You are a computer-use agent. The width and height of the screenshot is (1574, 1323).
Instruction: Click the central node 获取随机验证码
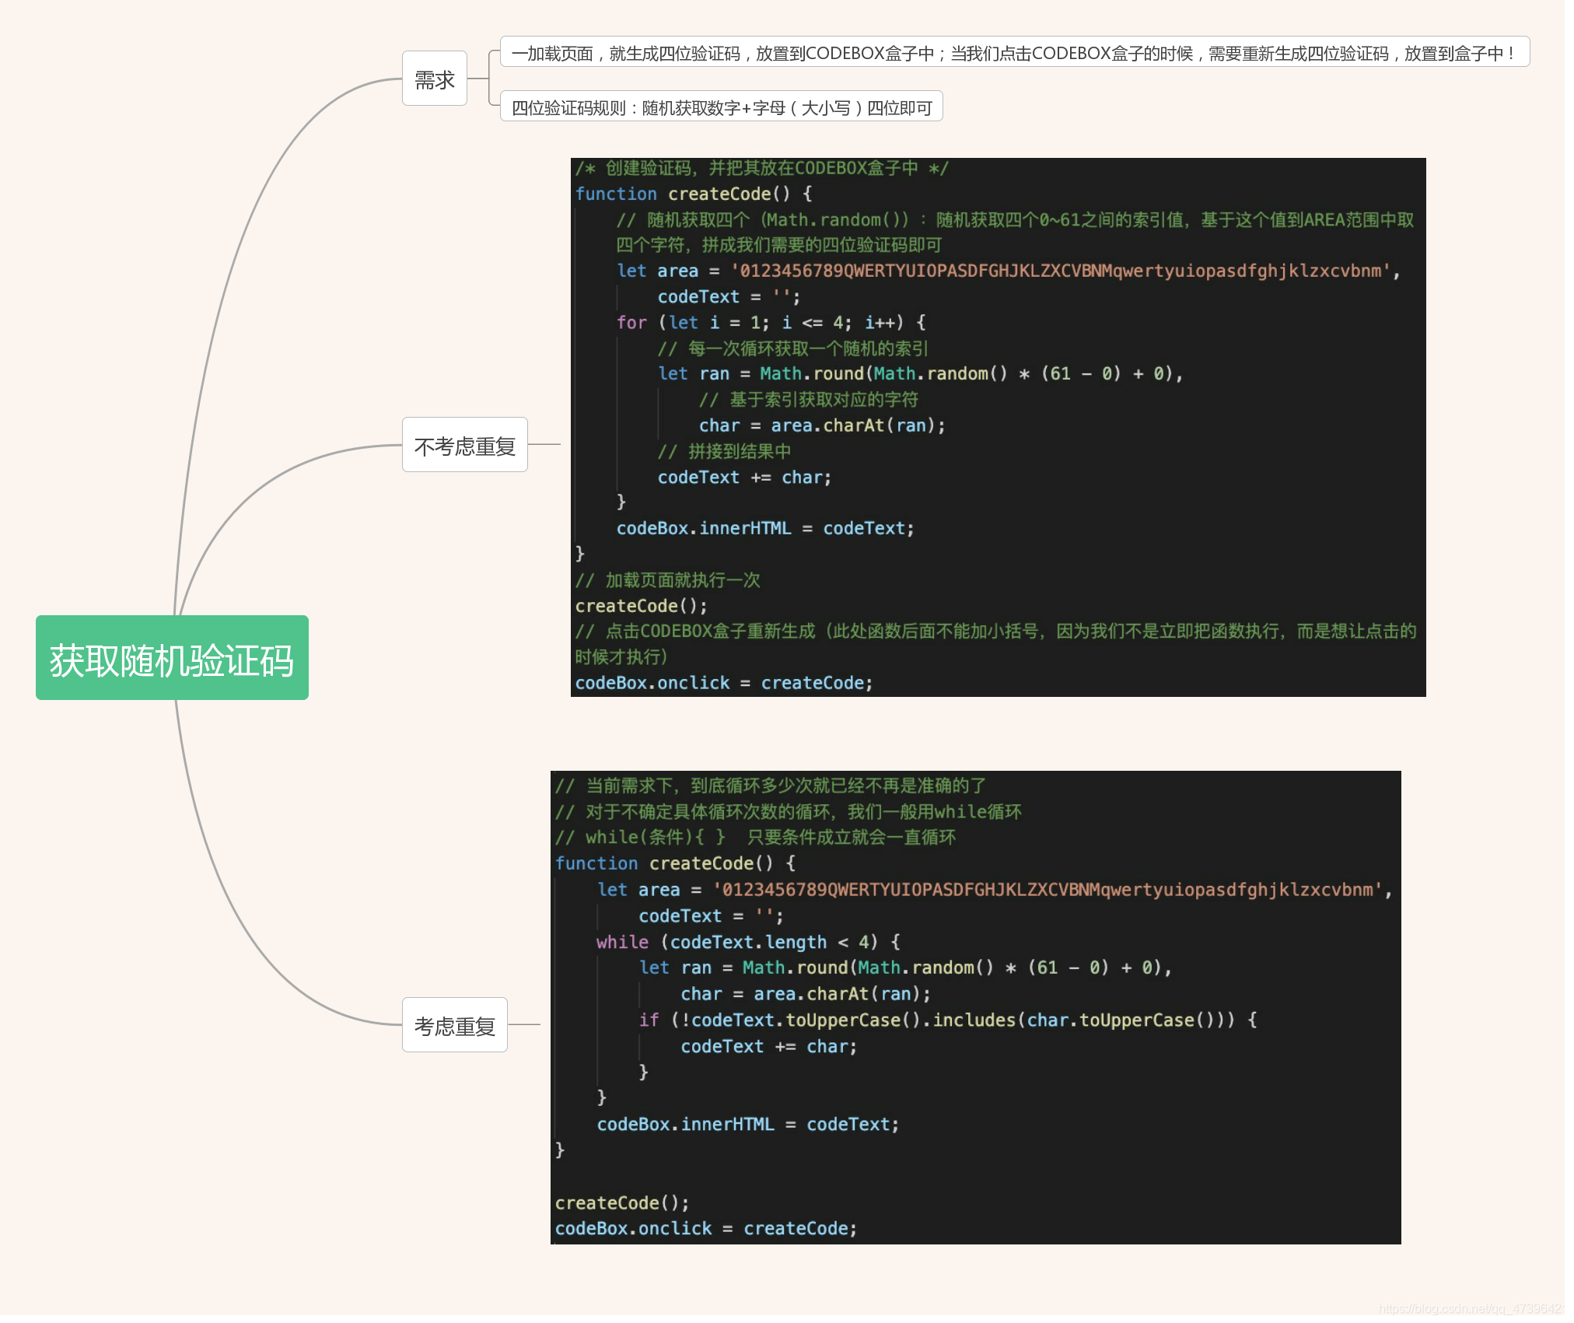[172, 658]
